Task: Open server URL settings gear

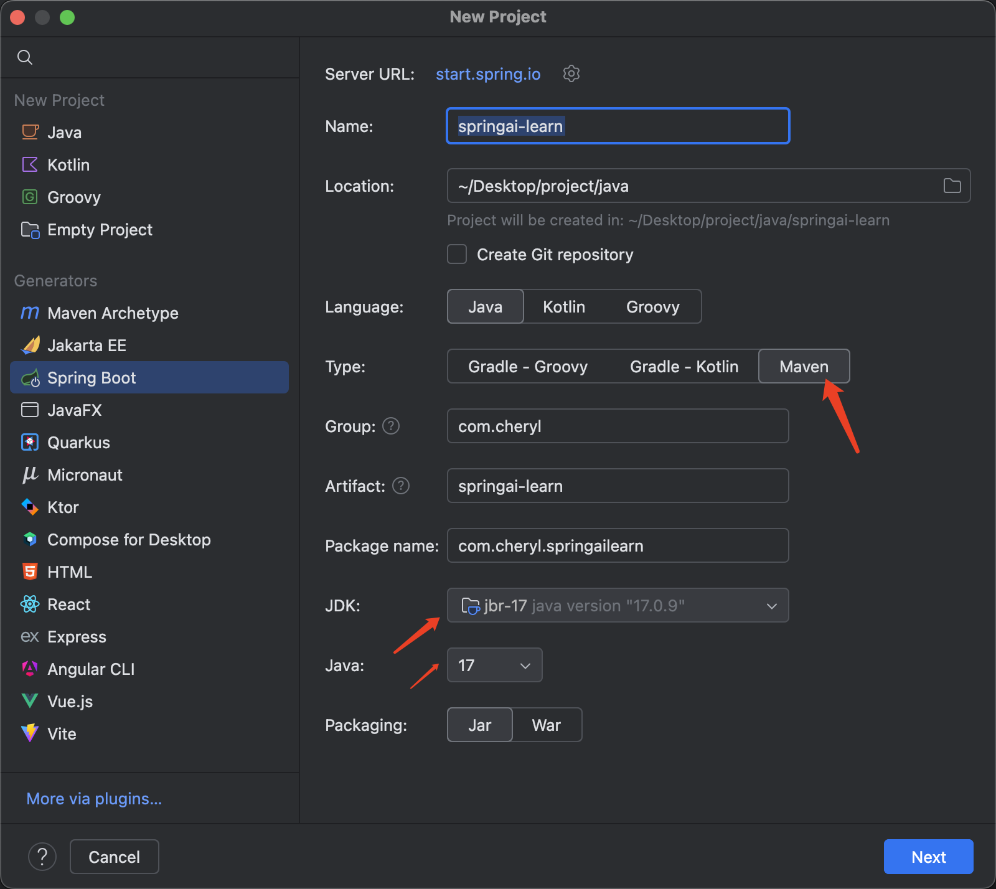Action: 571,73
